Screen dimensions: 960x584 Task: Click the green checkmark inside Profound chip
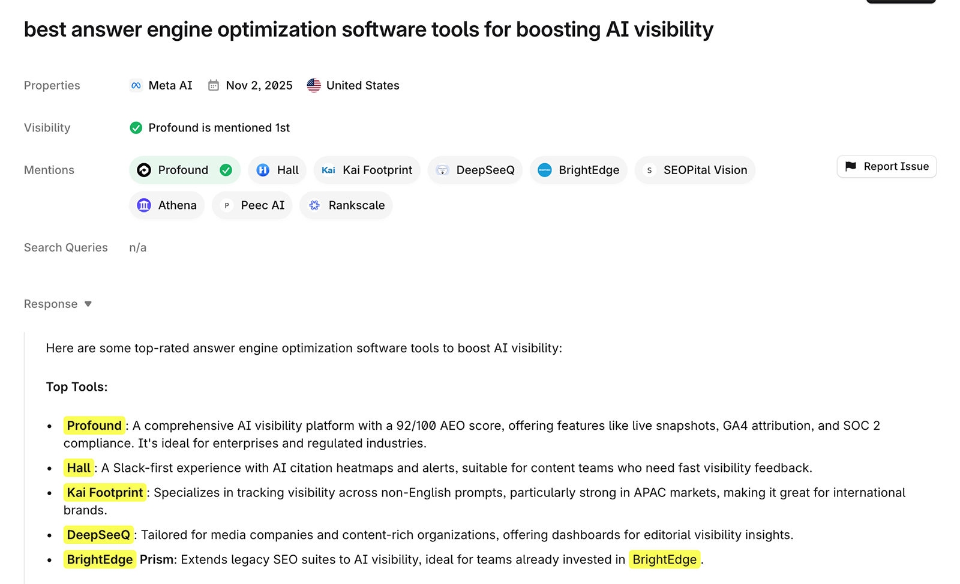(226, 170)
